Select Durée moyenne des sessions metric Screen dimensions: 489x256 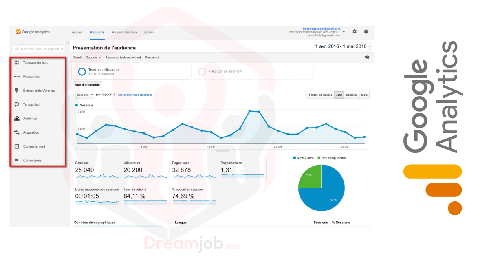click(x=97, y=196)
